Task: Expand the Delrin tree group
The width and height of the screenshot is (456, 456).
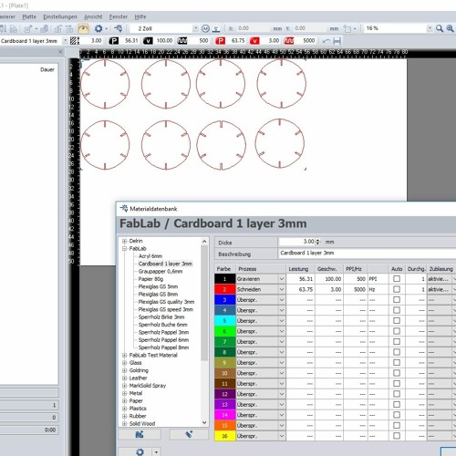Action: click(x=125, y=241)
